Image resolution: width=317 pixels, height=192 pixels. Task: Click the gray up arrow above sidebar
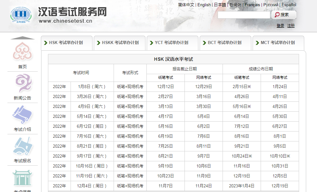click(23, 38)
